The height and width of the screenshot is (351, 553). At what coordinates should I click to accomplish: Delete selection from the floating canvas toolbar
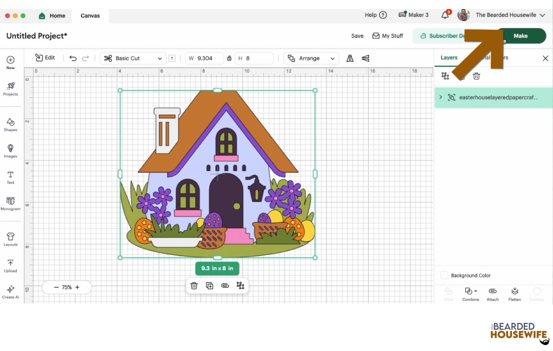[x=194, y=286]
